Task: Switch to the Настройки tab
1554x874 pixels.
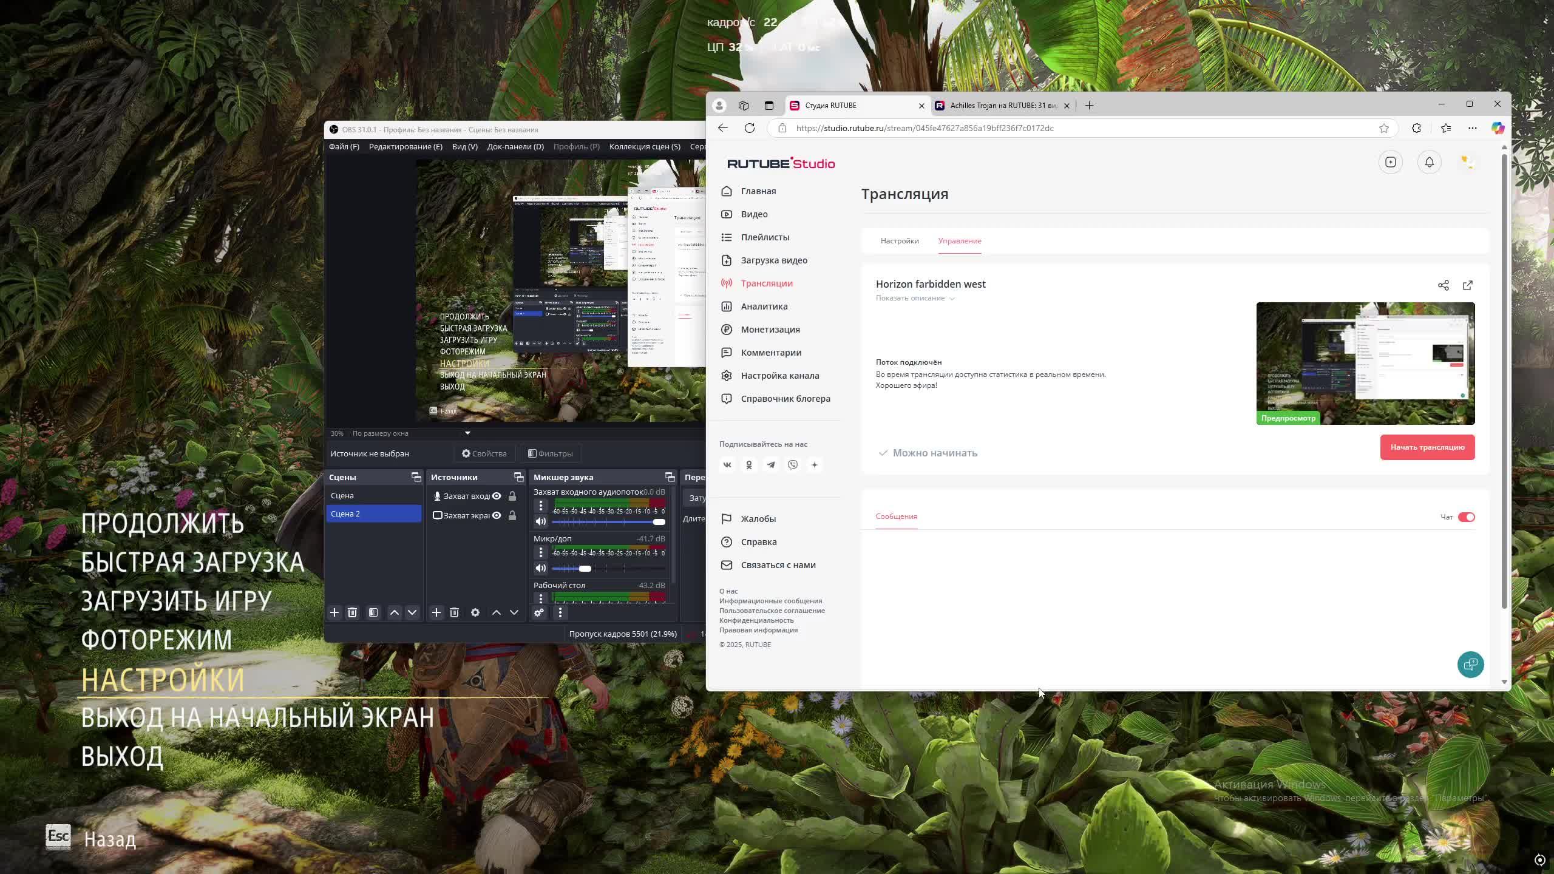Action: (899, 241)
